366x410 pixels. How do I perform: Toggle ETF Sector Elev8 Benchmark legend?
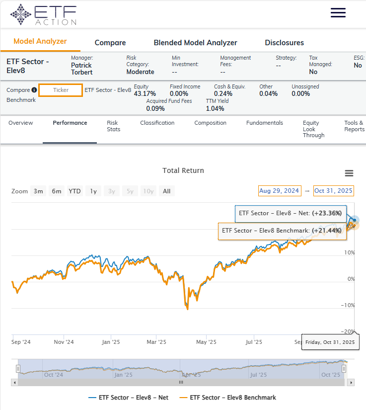pyautogui.click(x=227, y=398)
